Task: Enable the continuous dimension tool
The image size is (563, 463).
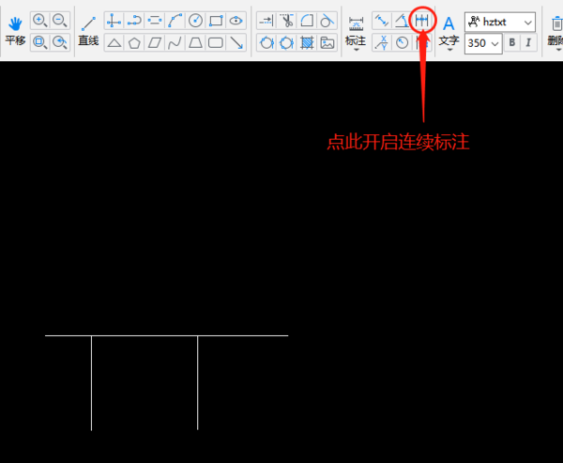Action: pos(422,21)
